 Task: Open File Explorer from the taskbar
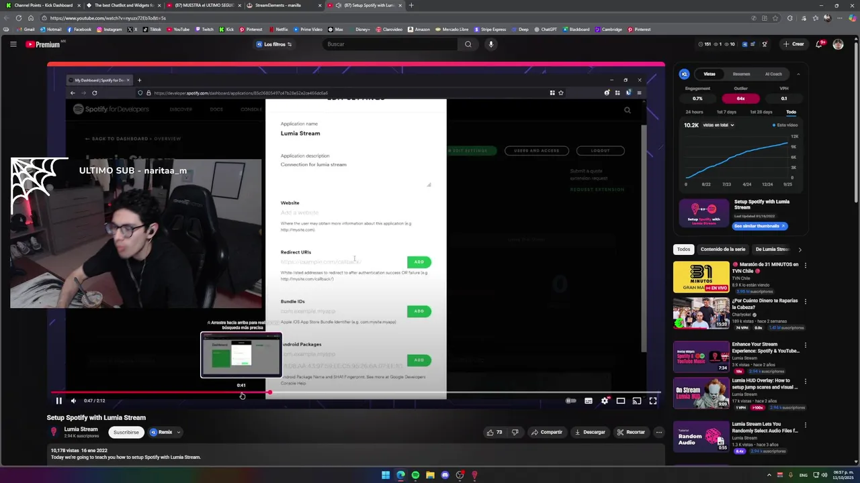tap(430, 475)
